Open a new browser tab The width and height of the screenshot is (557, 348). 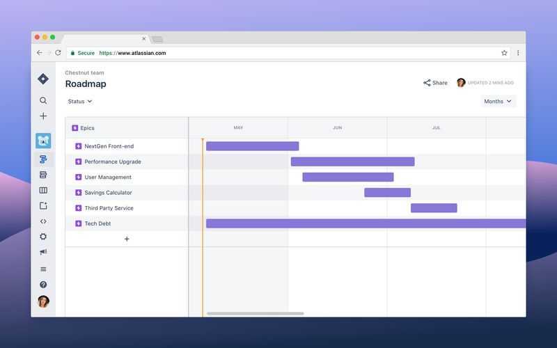click(158, 39)
